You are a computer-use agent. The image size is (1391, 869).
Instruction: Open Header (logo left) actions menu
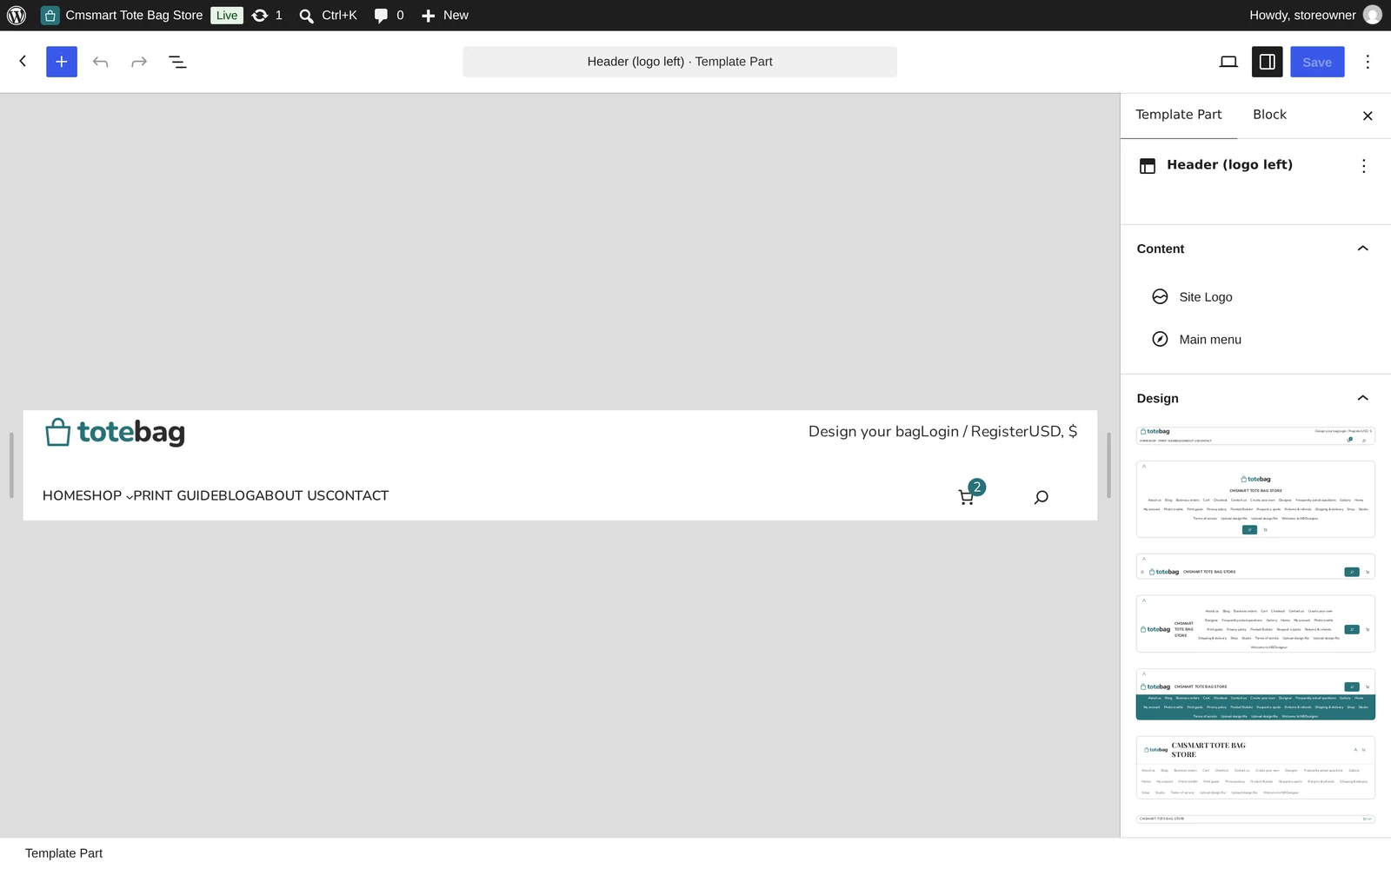[1364, 166]
